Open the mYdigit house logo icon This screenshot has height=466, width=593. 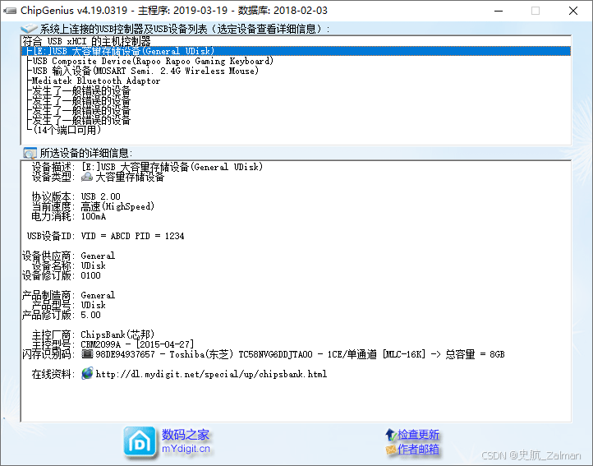(x=140, y=441)
